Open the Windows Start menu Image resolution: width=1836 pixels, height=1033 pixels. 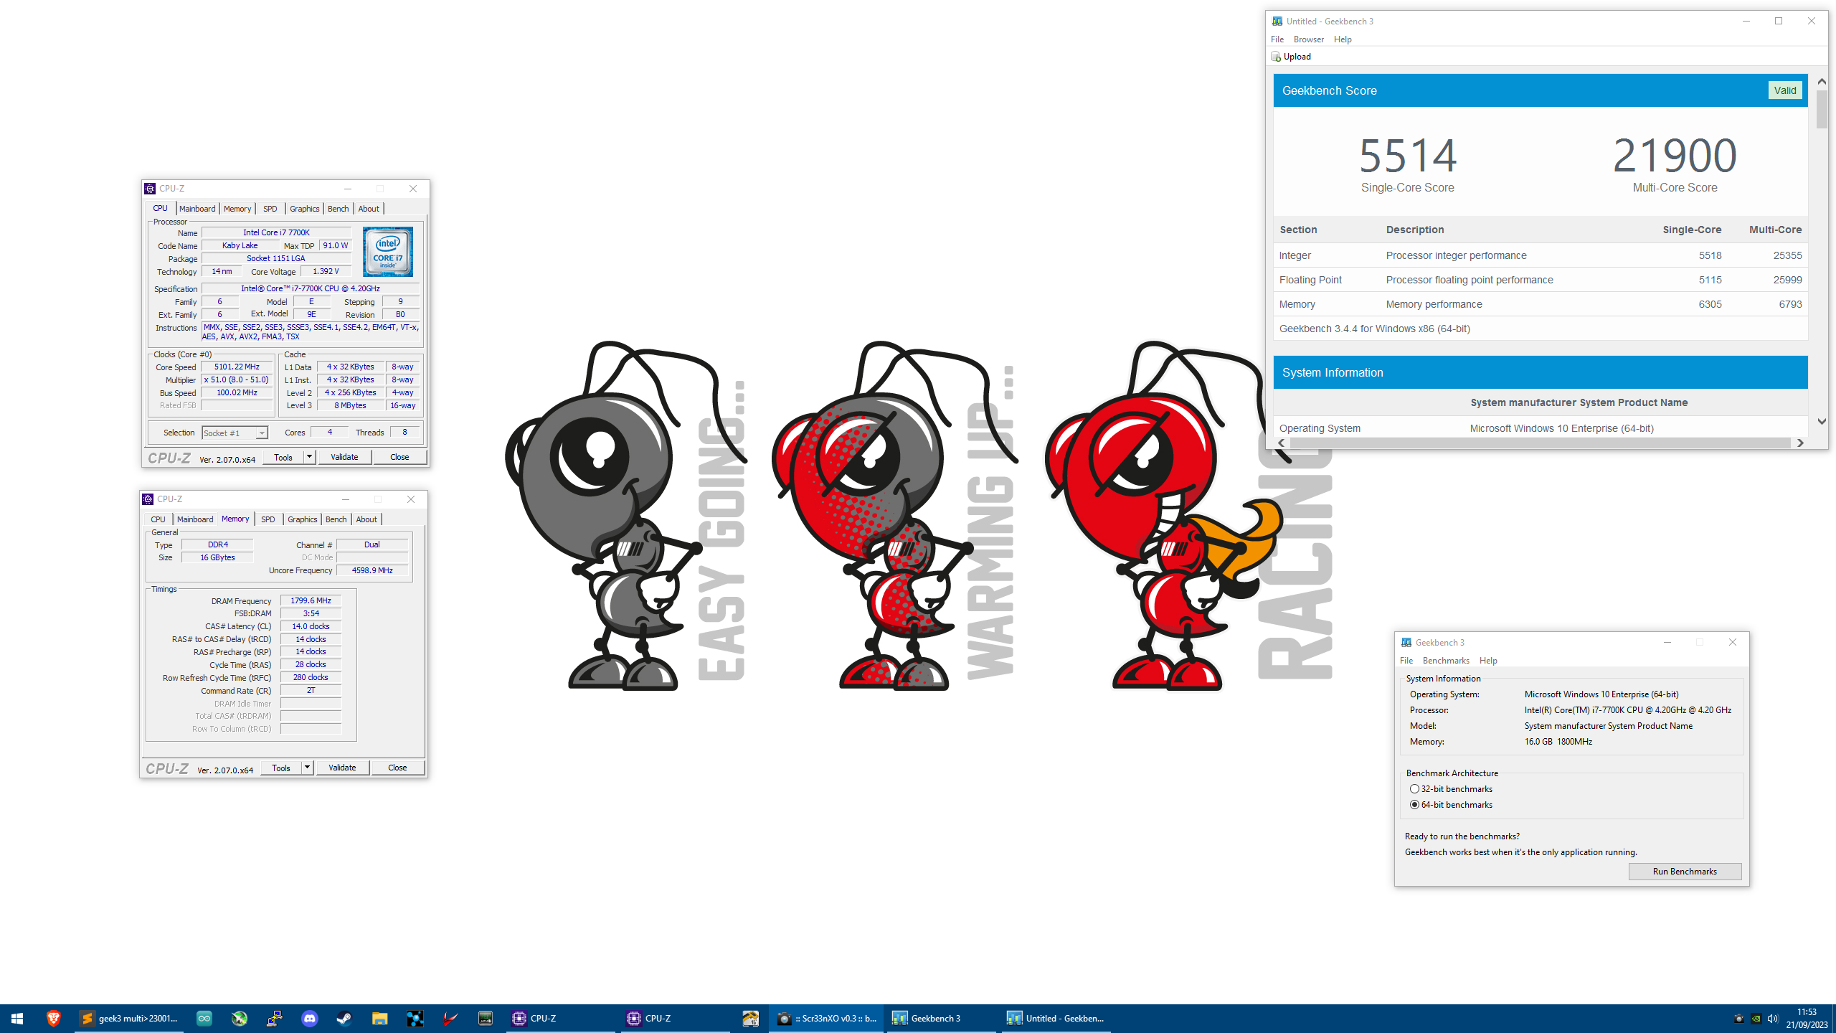17,1018
